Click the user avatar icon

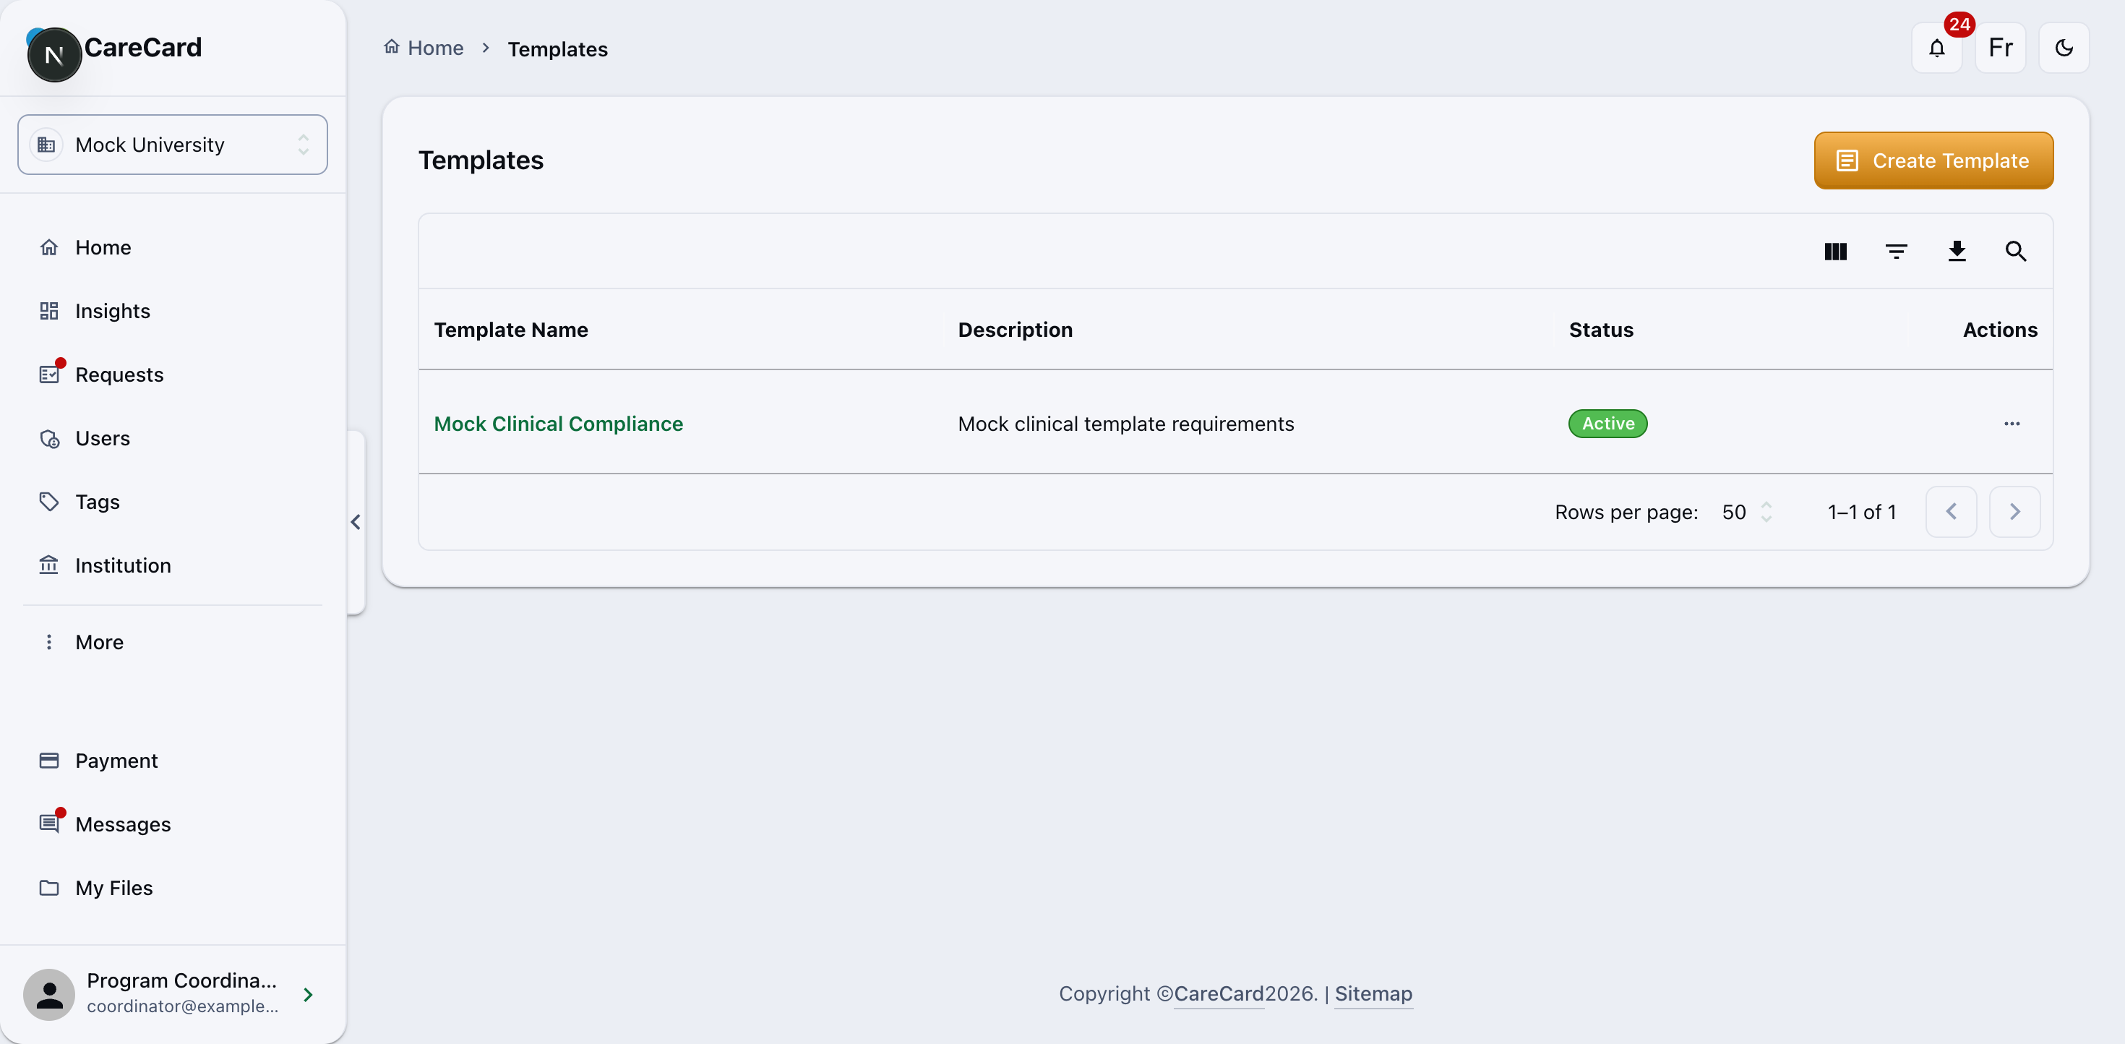pos(48,995)
